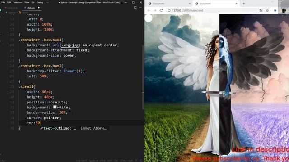Click the browser Forward arrow
This screenshot has height=162, width=289.
click(155, 10)
